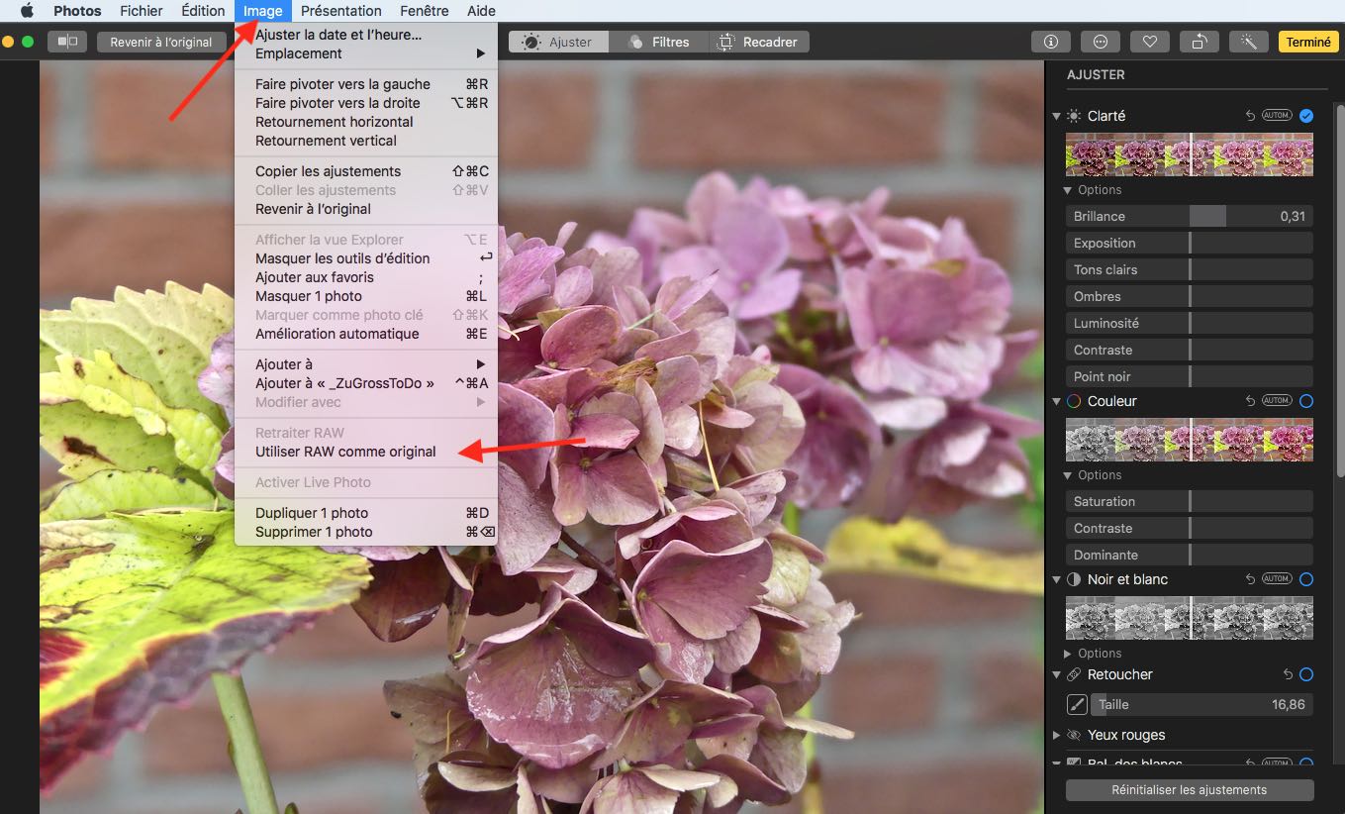Enable the Couleur adjustment circle
Viewport: 1345px width, 814px height.
(1306, 401)
